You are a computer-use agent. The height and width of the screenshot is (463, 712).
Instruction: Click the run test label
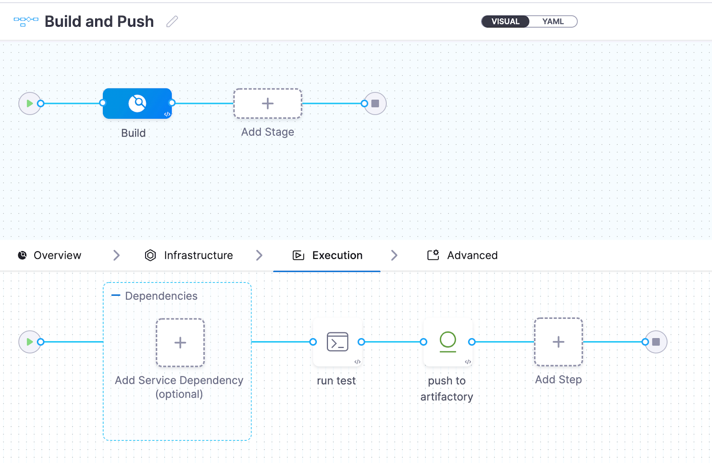click(x=336, y=381)
